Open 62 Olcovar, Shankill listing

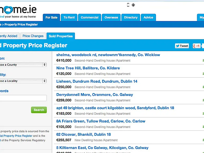click(83, 135)
